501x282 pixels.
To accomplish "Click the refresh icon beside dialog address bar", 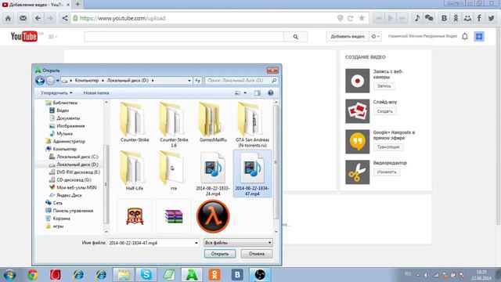I will pyautogui.click(x=197, y=81).
